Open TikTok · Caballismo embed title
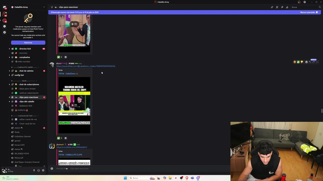 point(68,74)
